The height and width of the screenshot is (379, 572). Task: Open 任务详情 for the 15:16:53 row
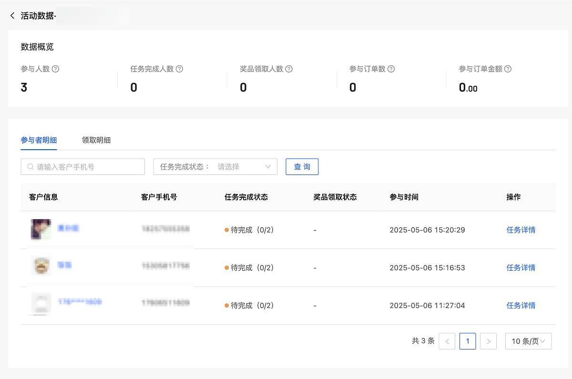[x=521, y=268]
